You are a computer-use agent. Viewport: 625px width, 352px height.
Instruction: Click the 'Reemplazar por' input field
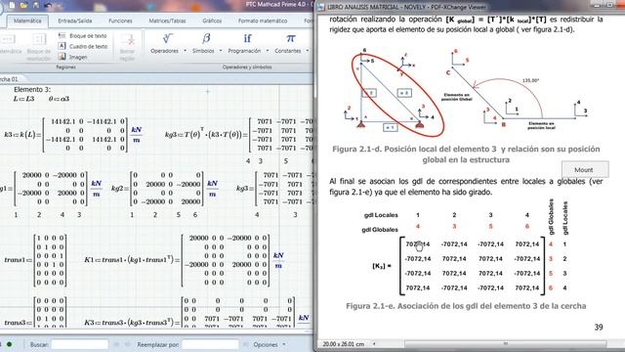coord(210,344)
